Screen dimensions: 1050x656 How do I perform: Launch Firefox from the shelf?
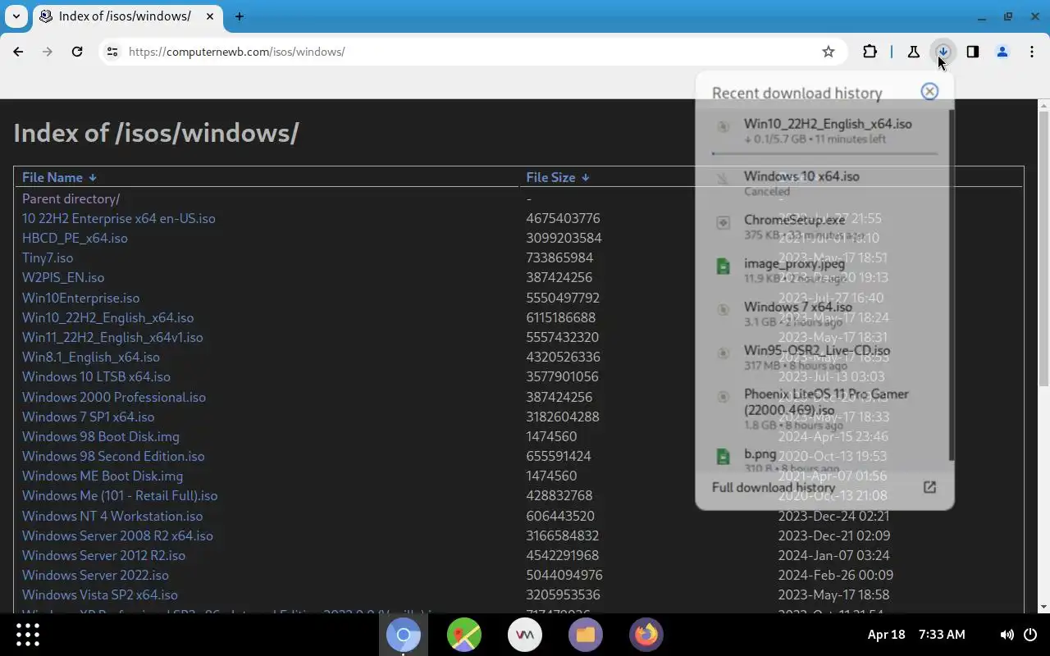(646, 635)
